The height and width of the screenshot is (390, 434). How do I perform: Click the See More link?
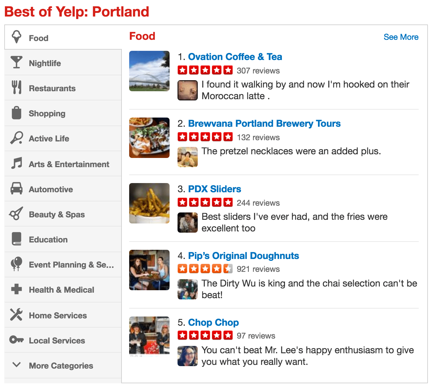[x=401, y=37]
